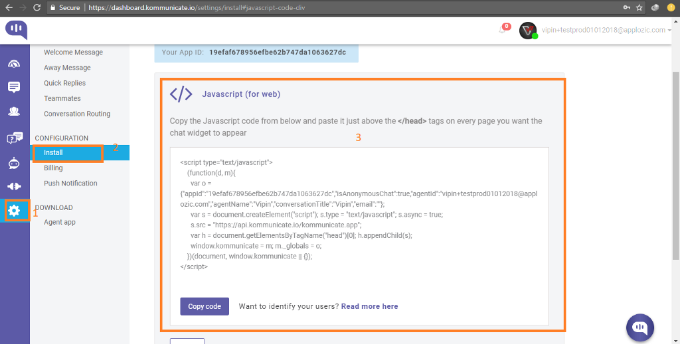This screenshot has width=680, height=344.
Task: Open Away Message settings
Action: pyautogui.click(x=67, y=68)
